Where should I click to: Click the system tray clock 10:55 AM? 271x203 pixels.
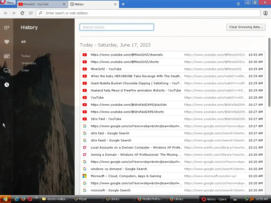(x=261, y=199)
